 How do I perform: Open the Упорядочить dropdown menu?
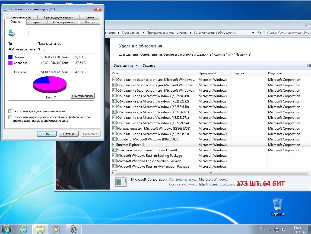(x=126, y=66)
